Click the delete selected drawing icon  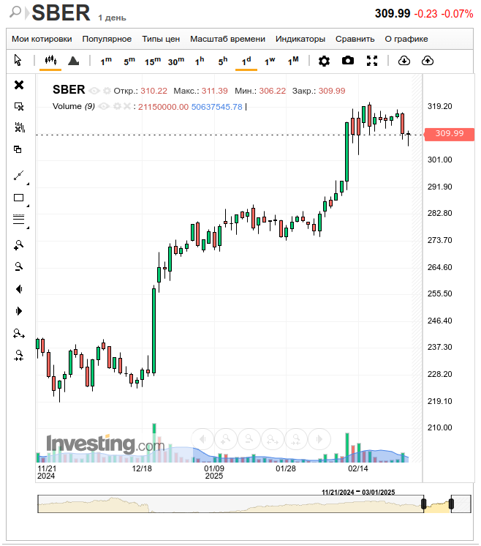[19, 106]
